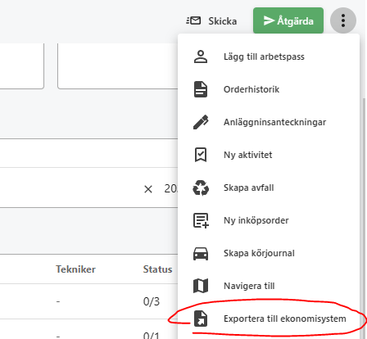This screenshot has width=367, height=339.
Task: Click the export file icon for ekonomisystem
Action: click(x=201, y=319)
